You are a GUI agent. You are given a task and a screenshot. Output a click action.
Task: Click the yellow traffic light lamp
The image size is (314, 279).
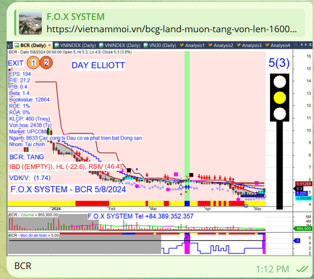[279, 98]
